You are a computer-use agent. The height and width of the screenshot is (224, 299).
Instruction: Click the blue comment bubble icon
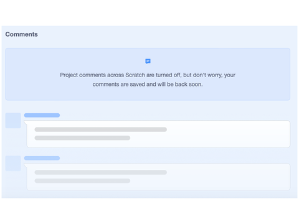(x=148, y=61)
